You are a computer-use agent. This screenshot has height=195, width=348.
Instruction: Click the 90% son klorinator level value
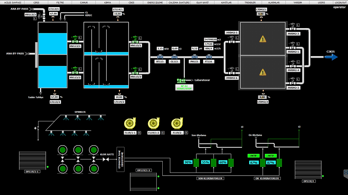coord(188,162)
